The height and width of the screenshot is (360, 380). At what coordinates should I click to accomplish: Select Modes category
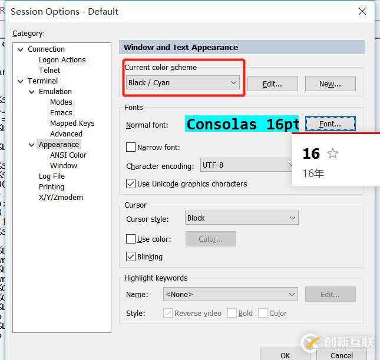[61, 102]
